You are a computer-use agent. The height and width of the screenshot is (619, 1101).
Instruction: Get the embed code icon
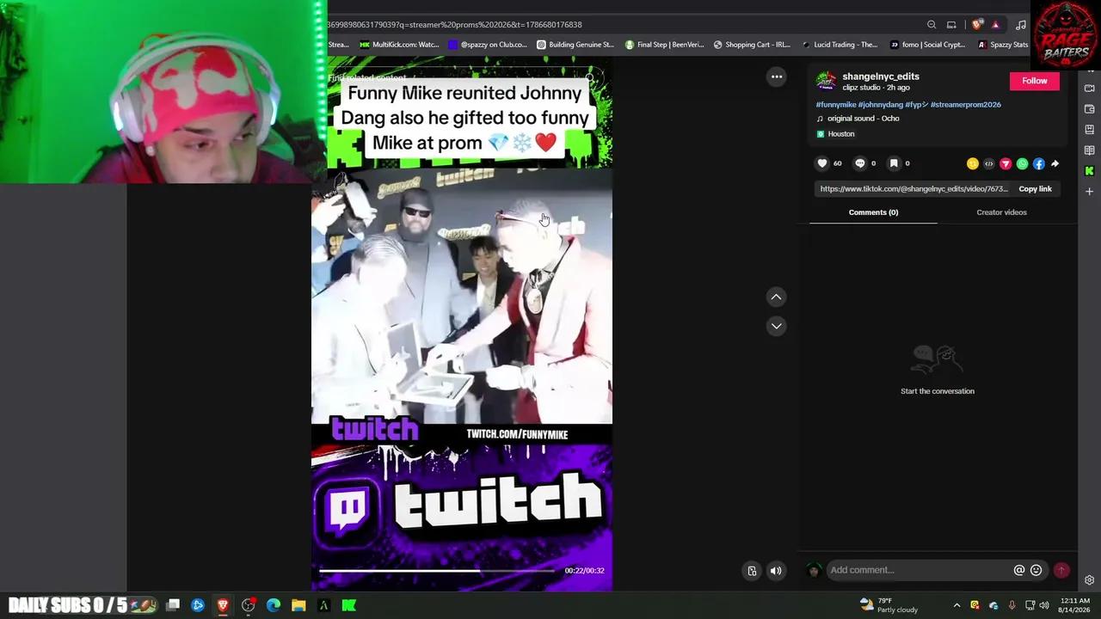coord(988,163)
